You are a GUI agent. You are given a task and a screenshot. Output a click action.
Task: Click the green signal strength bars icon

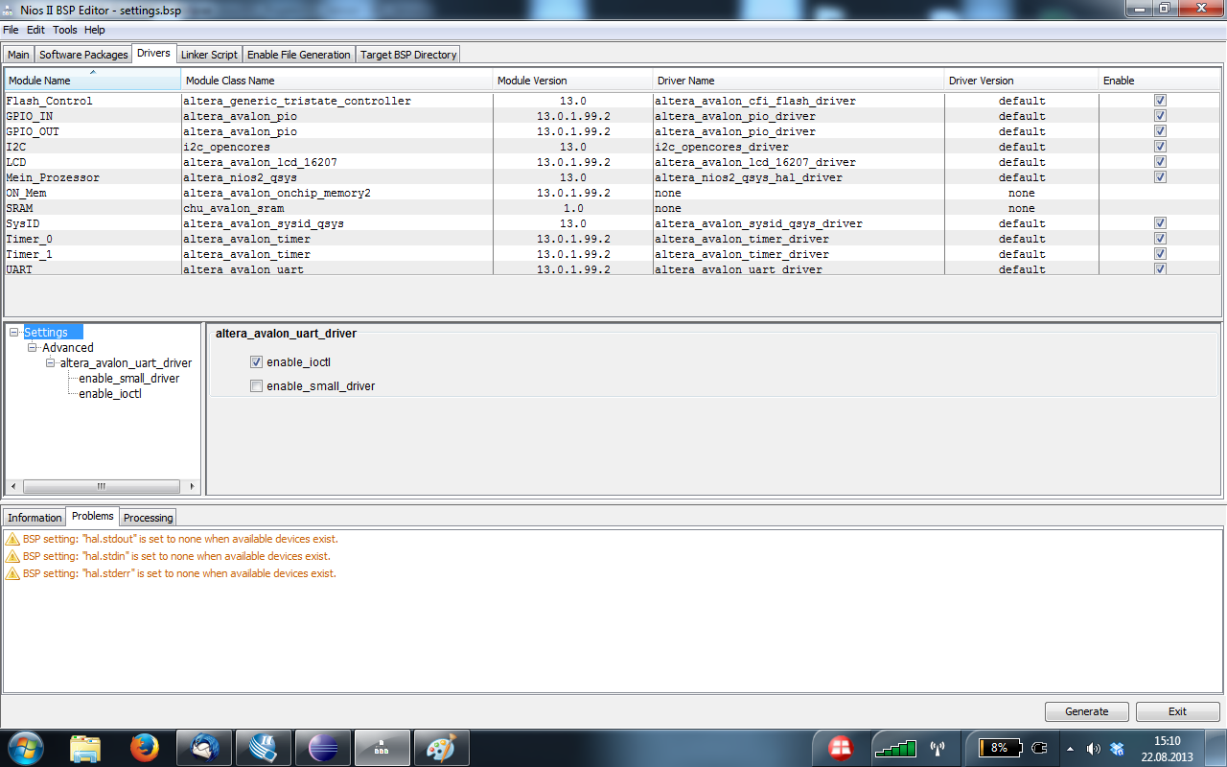point(895,748)
